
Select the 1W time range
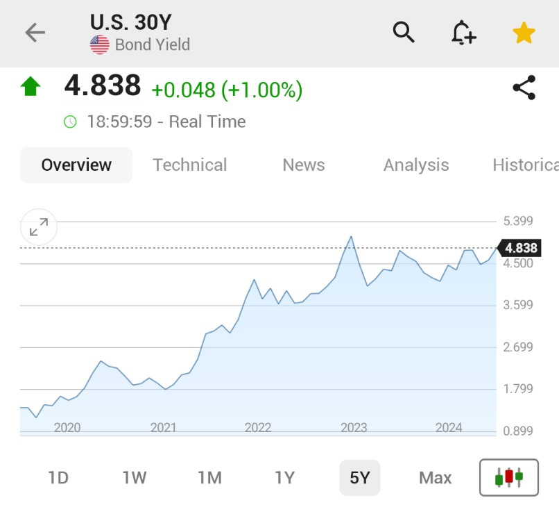coord(135,478)
